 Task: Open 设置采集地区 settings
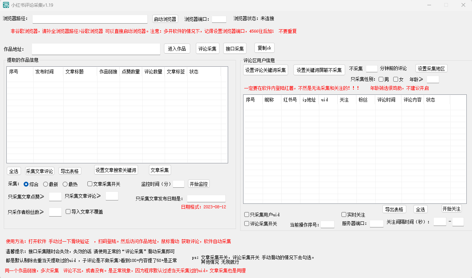click(431, 69)
